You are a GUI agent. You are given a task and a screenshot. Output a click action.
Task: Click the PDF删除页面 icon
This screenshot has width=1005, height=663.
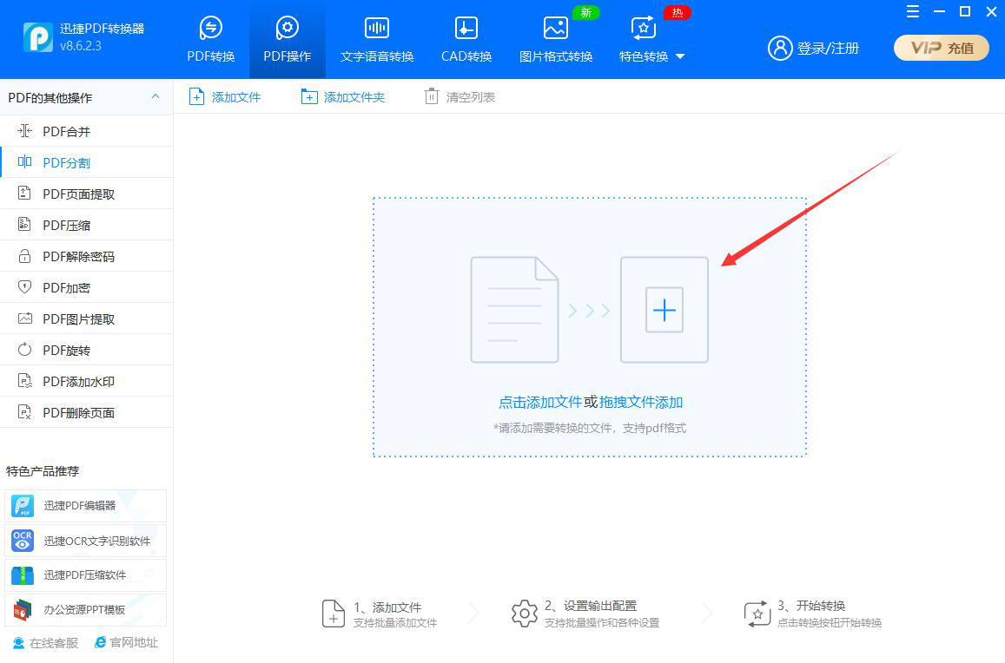(24, 412)
